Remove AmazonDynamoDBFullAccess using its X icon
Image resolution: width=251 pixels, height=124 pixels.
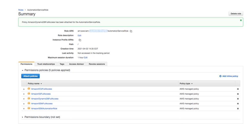[x=238, y=99]
